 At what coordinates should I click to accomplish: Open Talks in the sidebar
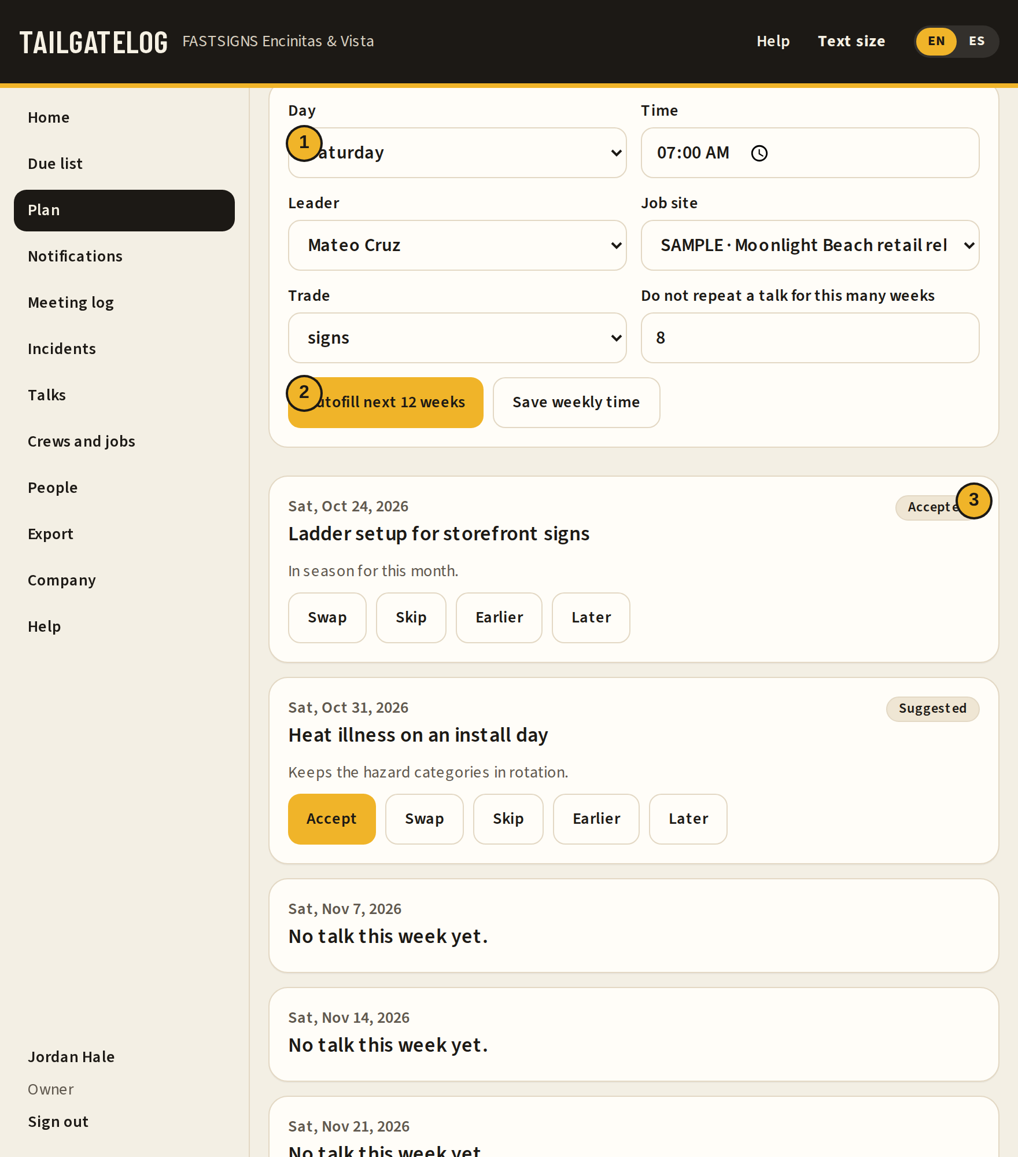tap(124, 395)
